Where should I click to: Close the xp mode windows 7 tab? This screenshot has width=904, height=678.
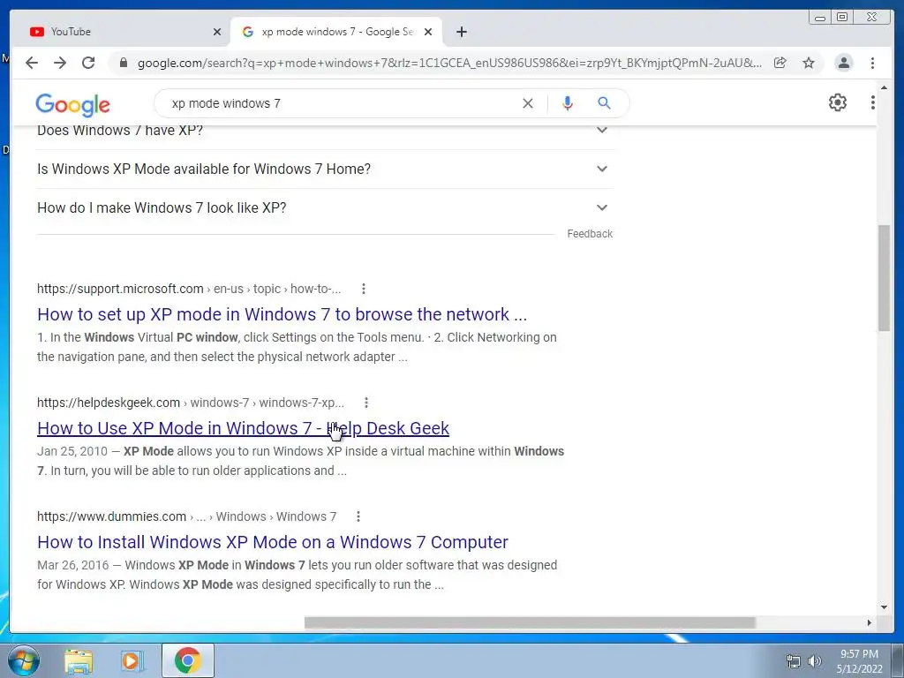tap(428, 32)
